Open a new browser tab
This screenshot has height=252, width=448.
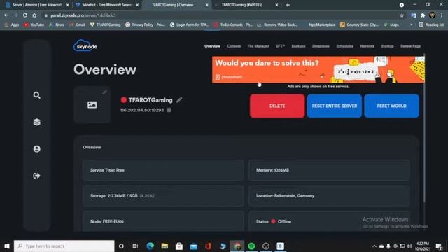pyautogui.click(x=288, y=5)
